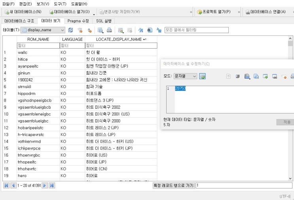Click 프로젝트 열기(P) toolbar button

[x=214, y=12]
